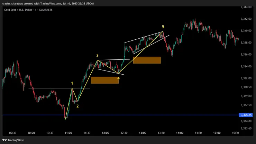This screenshot has height=144, width=256.
Task: Click the 3,334.00 price axis label
Action: 246,66
